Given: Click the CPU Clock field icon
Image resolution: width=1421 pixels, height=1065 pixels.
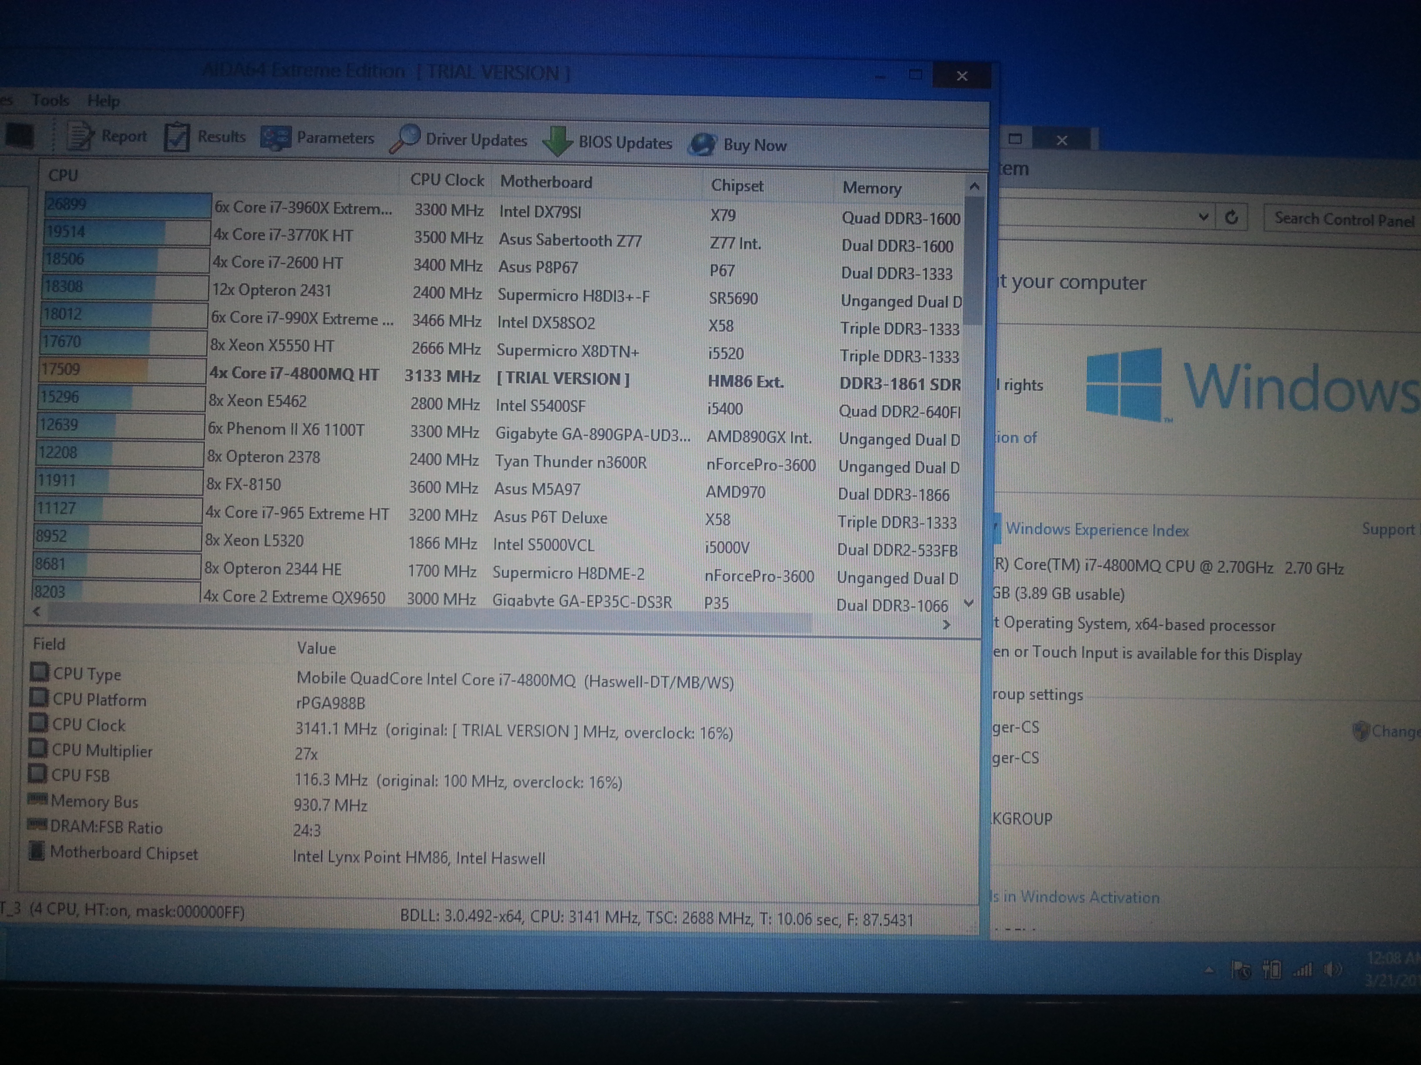Looking at the screenshot, I should (39, 723).
